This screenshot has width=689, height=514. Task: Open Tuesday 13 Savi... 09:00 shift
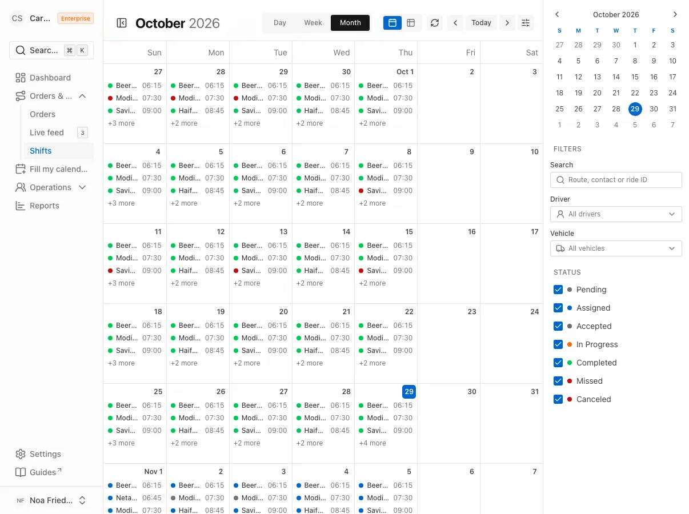(x=261, y=271)
